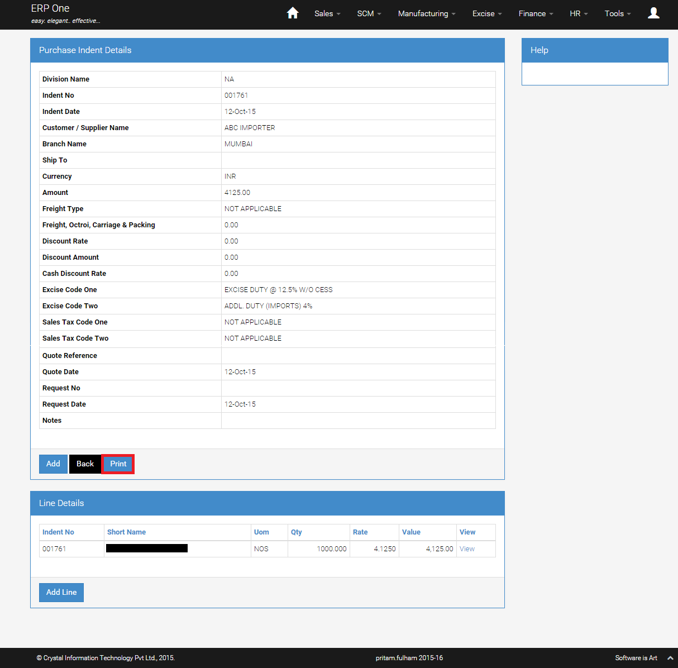678x668 pixels.
Task: Open View link for indent 001761
Action: pos(467,549)
